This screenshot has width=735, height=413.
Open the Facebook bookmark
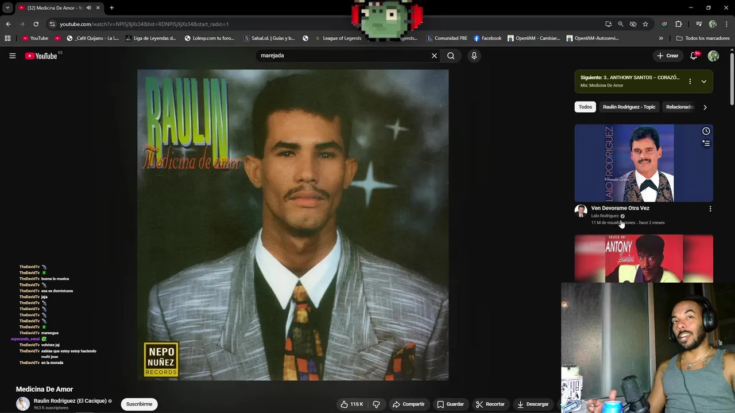point(488,38)
